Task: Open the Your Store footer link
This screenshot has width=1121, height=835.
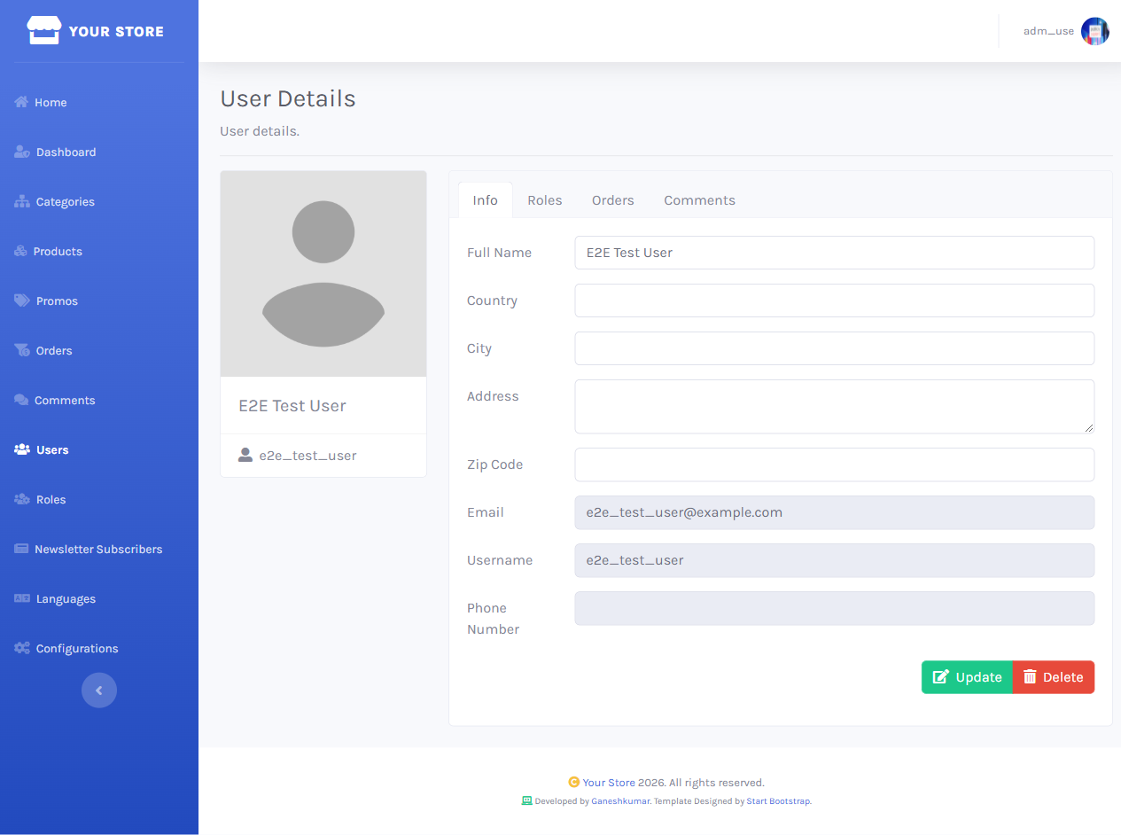Action: pyautogui.click(x=609, y=783)
